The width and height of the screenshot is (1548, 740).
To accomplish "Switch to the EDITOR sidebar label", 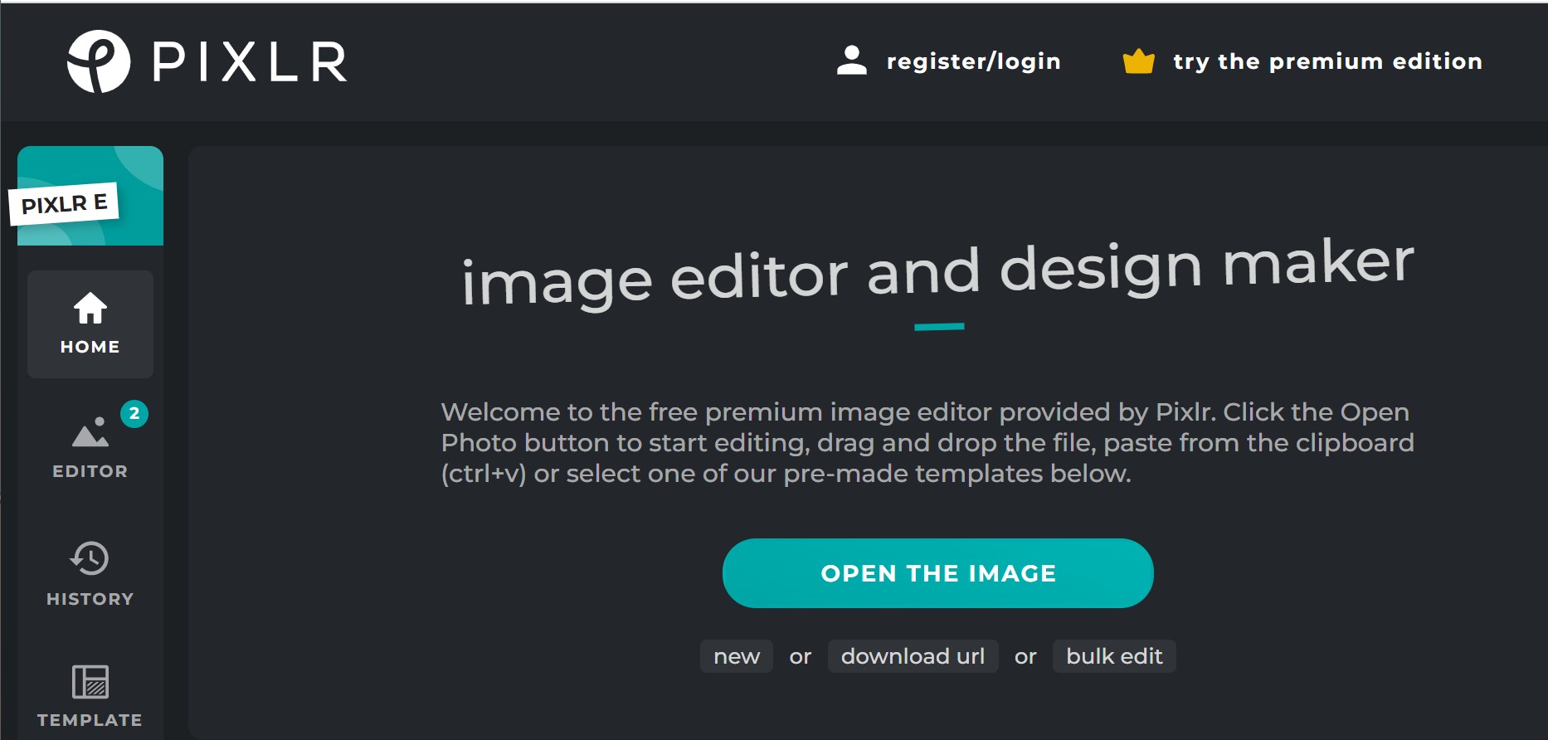I will [90, 471].
